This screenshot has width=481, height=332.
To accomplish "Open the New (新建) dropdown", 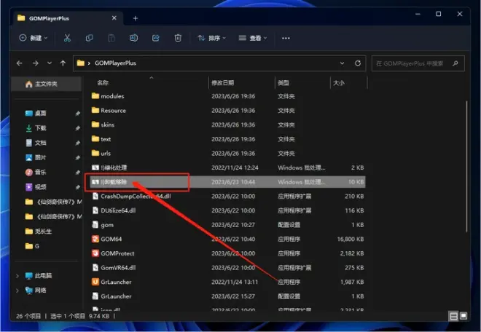I will pyautogui.click(x=33, y=38).
